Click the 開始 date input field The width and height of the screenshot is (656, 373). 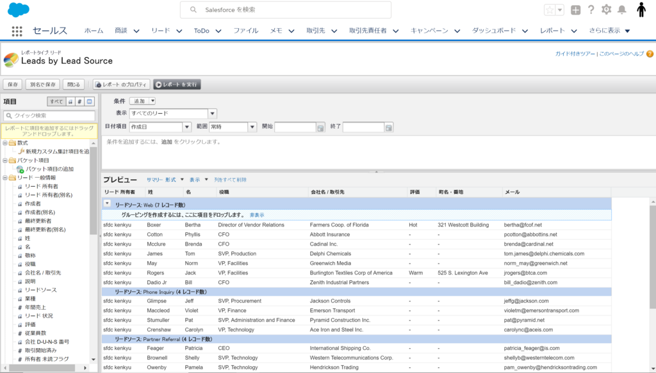[295, 127]
